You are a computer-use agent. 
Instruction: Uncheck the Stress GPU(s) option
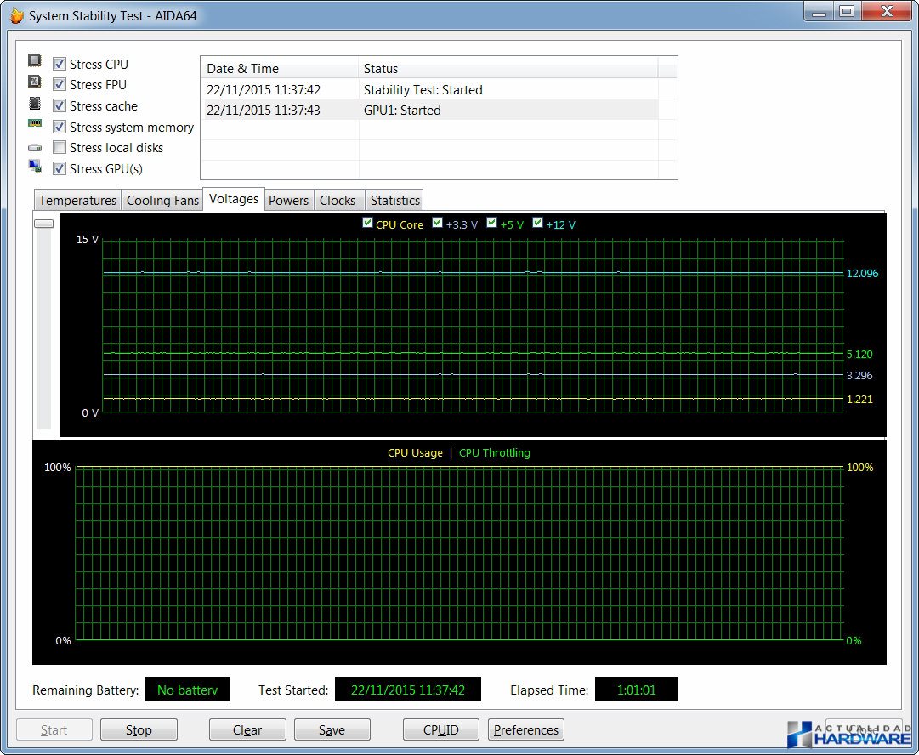60,168
